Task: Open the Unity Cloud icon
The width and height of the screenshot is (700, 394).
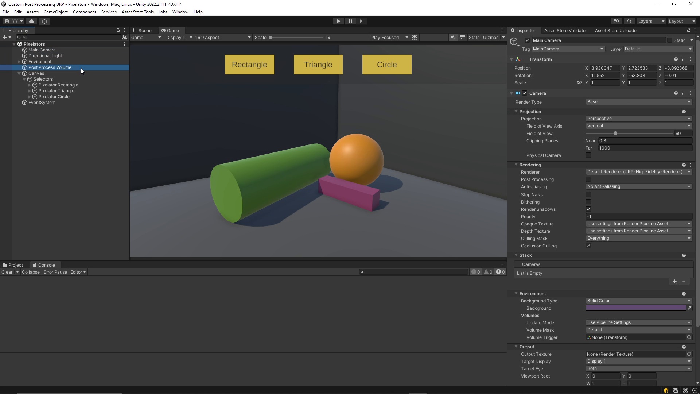Action: pyautogui.click(x=32, y=21)
